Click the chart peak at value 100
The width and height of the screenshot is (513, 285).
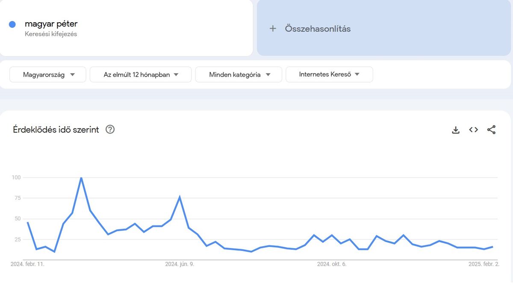[x=81, y=178]
